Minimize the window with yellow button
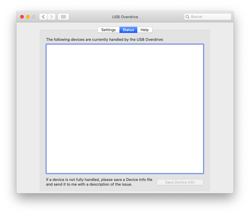The height and width of the screenshot is (215, 250). click(x=28, y=17)
